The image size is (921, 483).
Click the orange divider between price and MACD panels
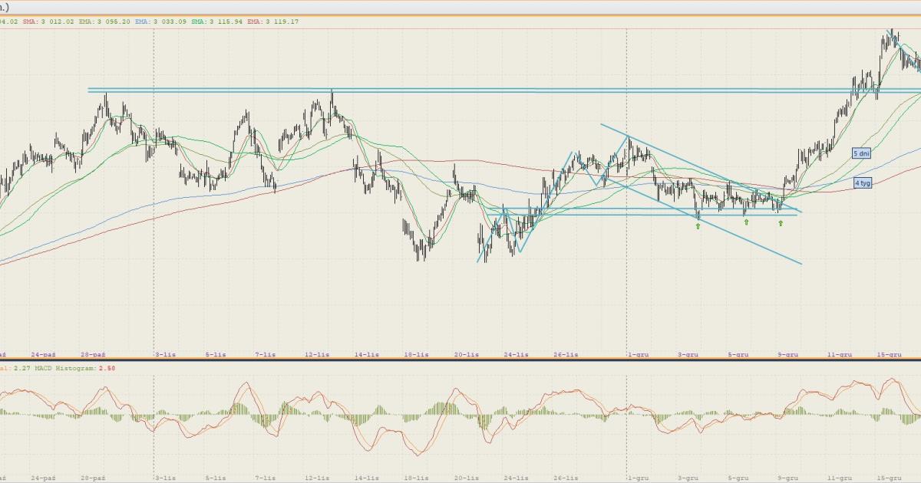tap(460, 362)
